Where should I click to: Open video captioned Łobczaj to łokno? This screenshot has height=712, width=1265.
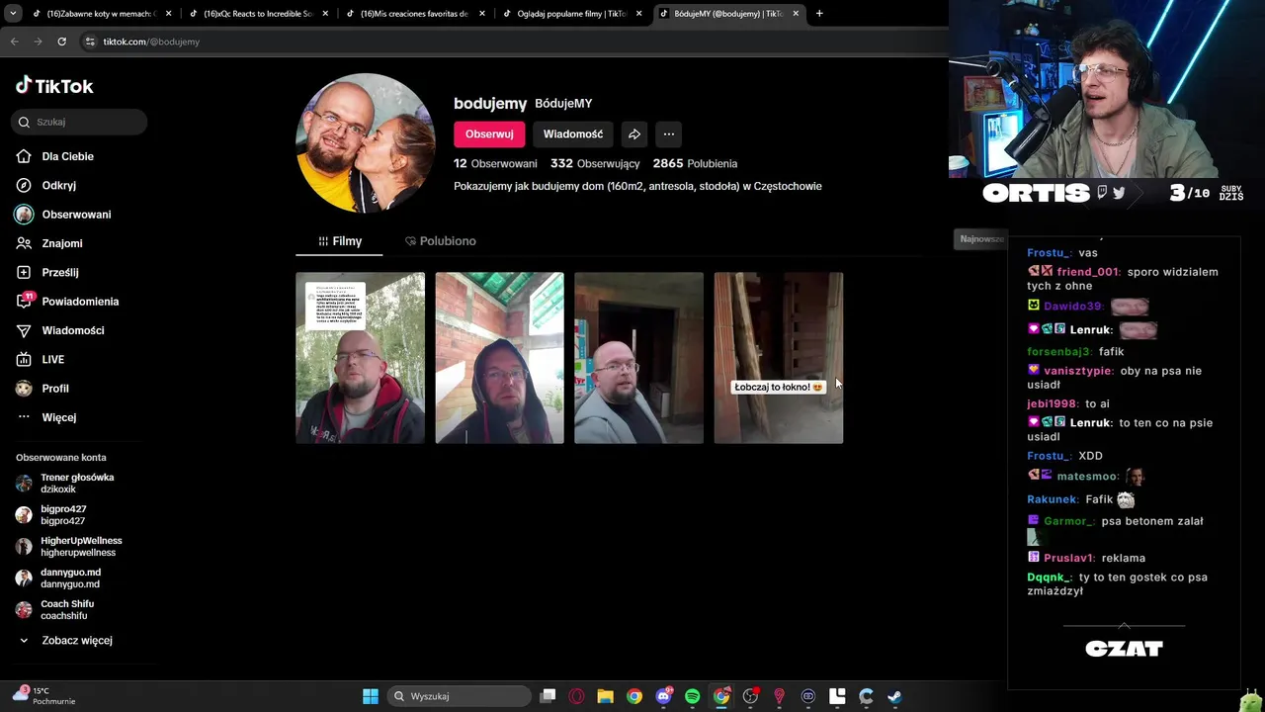click(x=779, y=358)
